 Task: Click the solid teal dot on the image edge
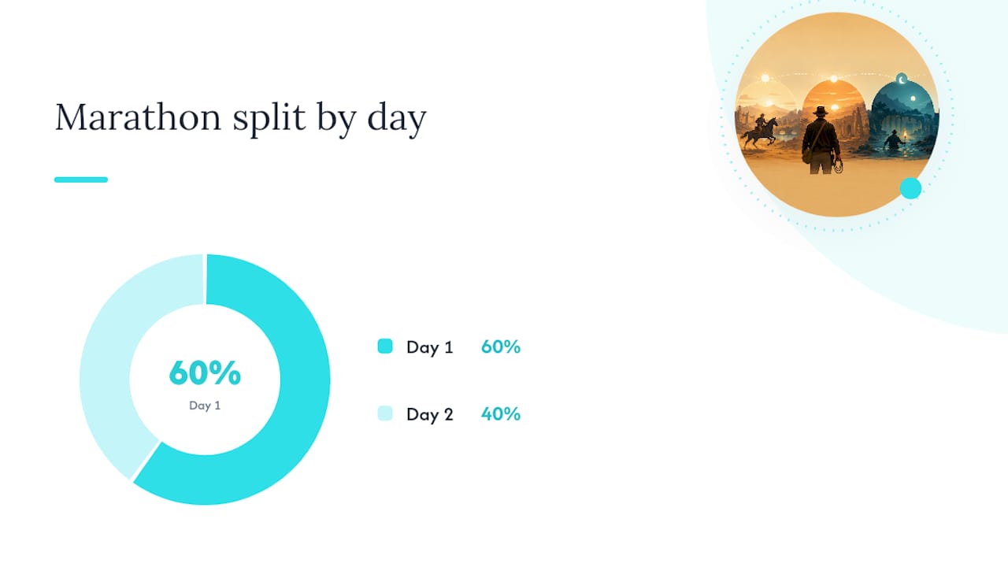click(x=910, y=188)
